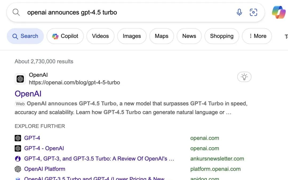Click the Web label in result snippet
Viewport: 288px width, 180px height.
click(x=20, y=104)
